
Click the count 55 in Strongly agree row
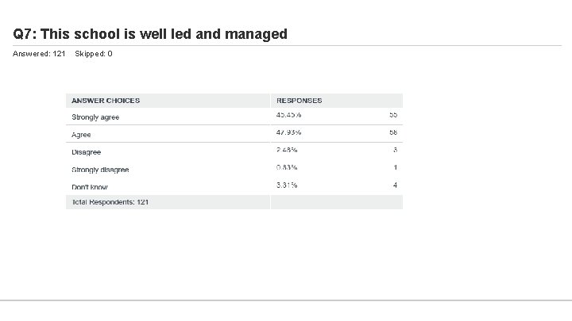coord(393,115)
